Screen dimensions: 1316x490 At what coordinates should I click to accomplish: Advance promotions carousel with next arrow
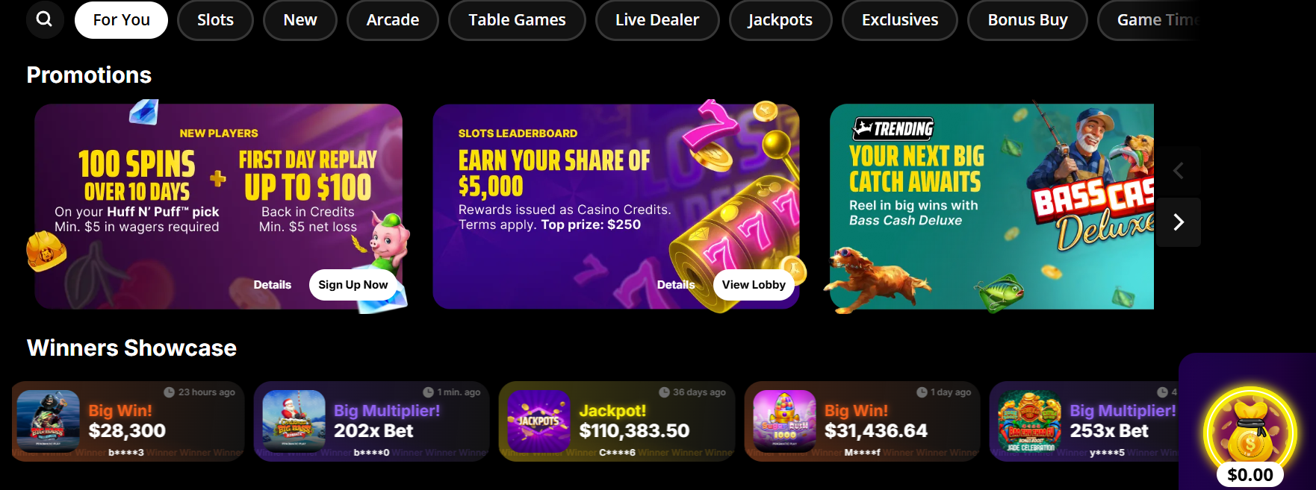click(x=1179, y=222)
